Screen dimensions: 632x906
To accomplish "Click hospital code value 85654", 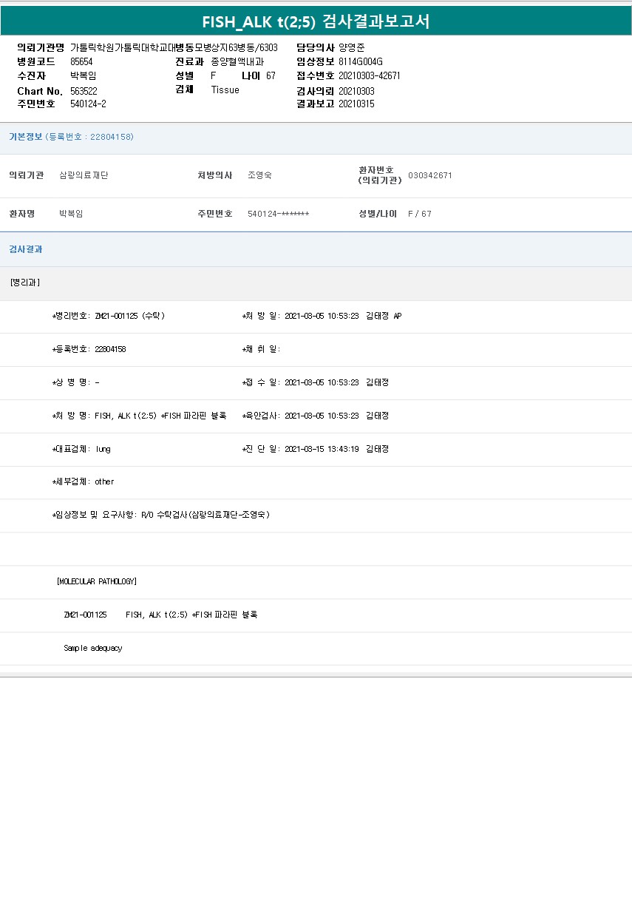I will tap(81, 61).
